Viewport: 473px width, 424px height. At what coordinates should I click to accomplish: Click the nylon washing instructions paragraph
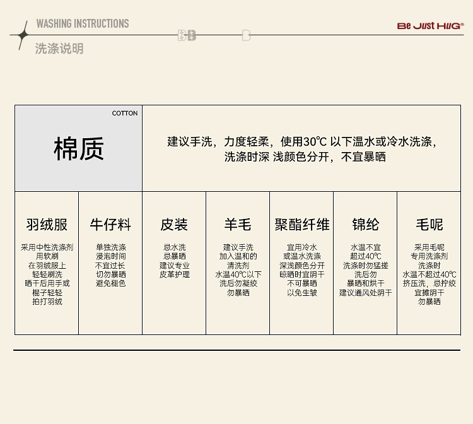pos(365,270)
